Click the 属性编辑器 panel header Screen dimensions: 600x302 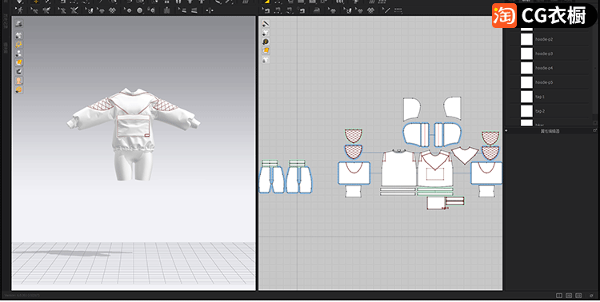pyautogui.click(x=550, y=131)
